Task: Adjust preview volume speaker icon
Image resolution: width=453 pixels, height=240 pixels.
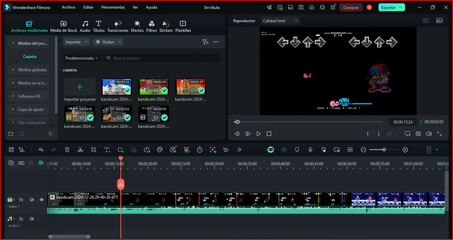Action: [x=429, y=134]
